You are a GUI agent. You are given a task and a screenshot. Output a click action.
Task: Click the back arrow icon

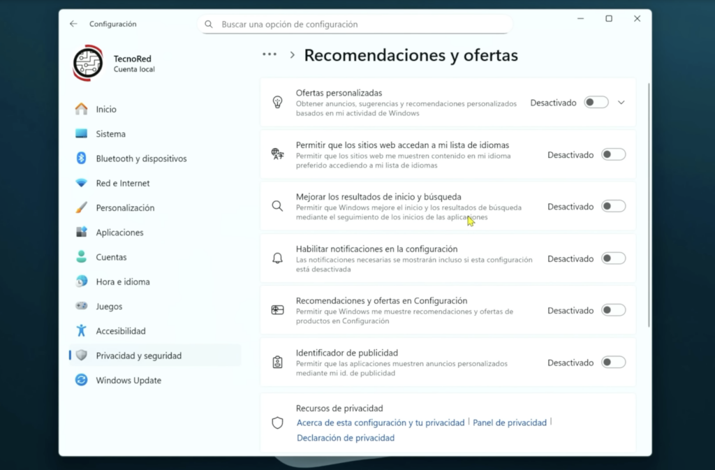[x=73, y=24]
